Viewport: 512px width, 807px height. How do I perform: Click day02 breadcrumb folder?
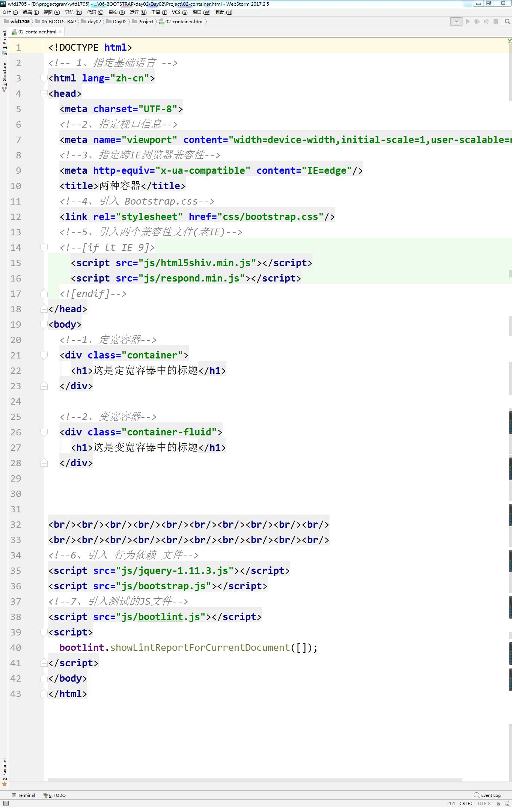point(91,21)
